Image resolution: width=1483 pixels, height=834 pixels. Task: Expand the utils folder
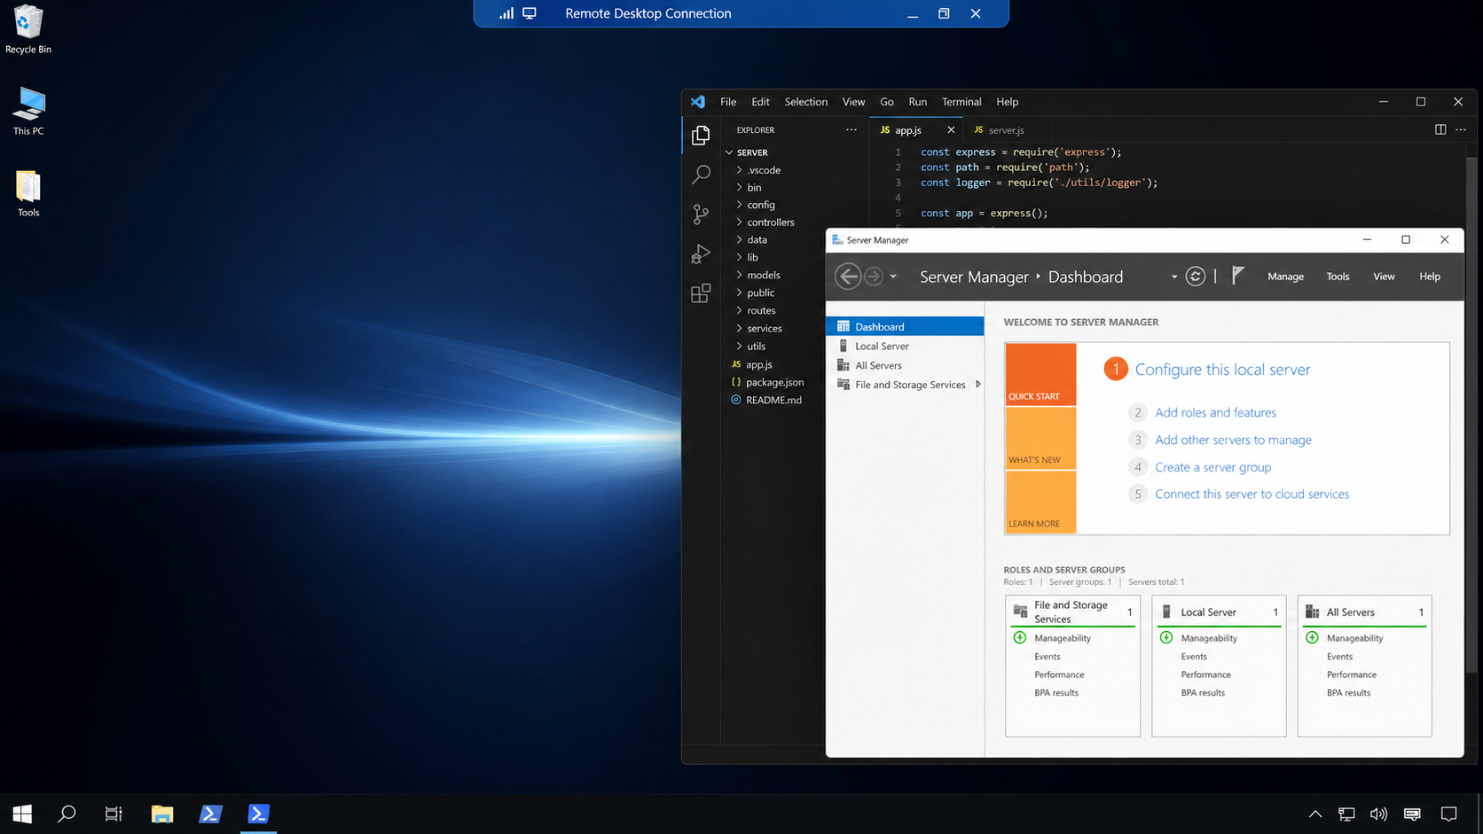coord(739,346)
